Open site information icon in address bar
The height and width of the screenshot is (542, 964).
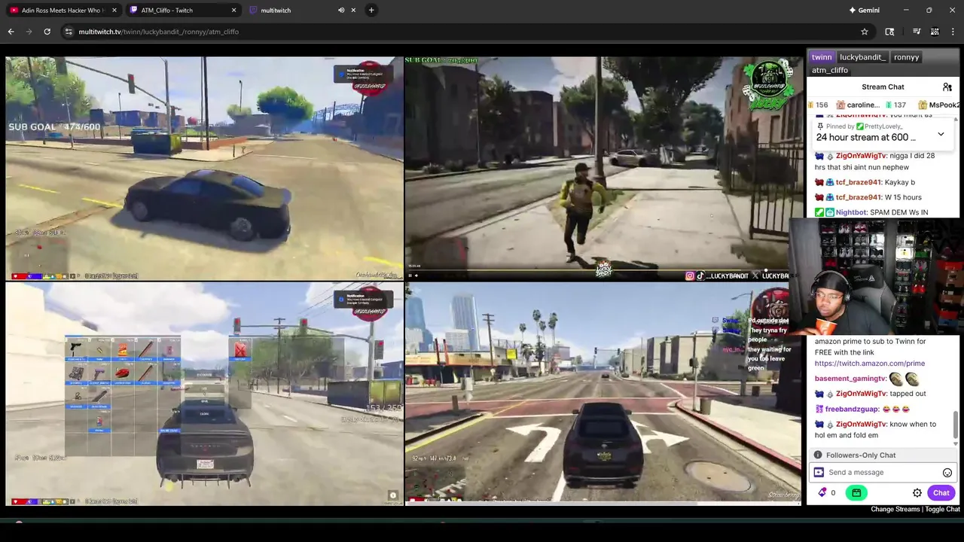[69, 32]
